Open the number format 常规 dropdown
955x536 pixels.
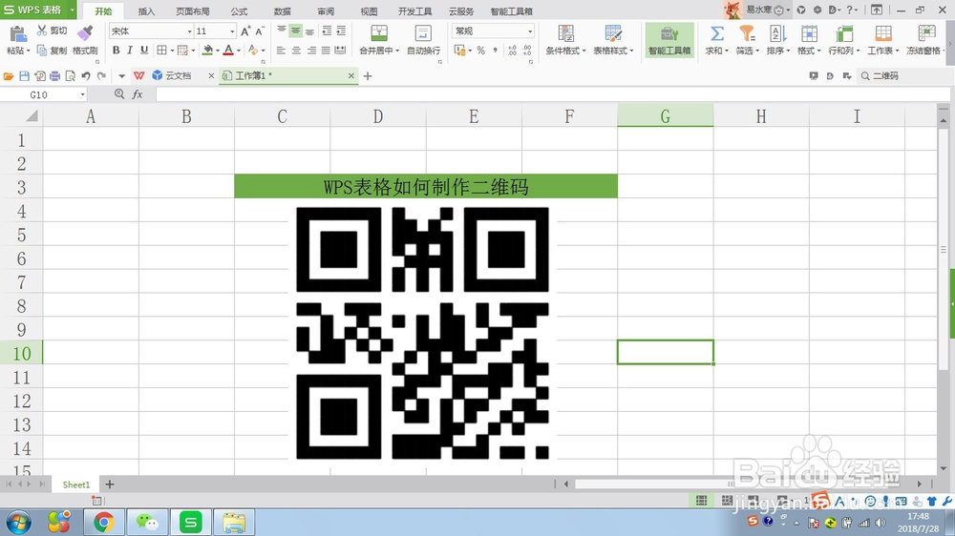click(530, 31)
